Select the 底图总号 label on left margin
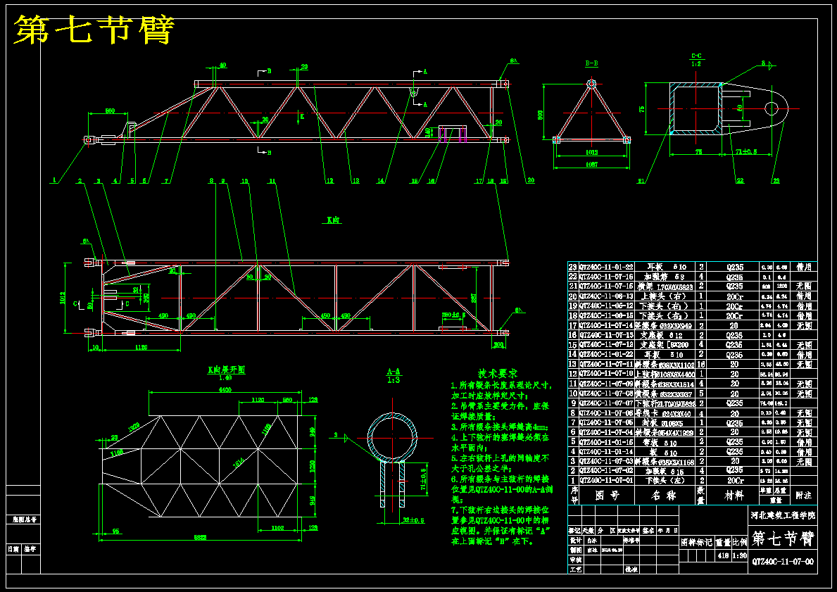Image resolution: width=837 pixels, height=592 pixels. pyautogui.click(x=24, y=519)
